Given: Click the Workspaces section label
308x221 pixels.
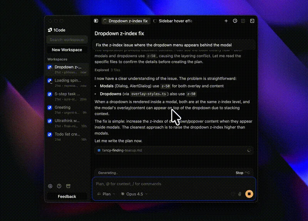Looking at the screenshot, I should pos(57,59).
